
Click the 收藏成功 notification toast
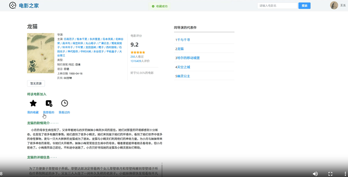(x=160, y=7)
